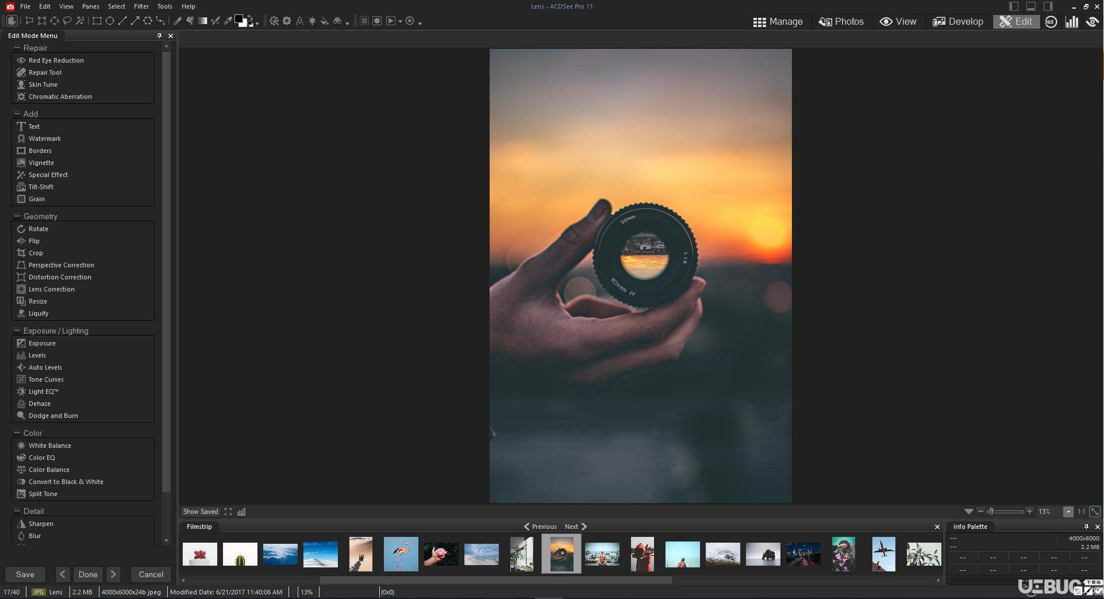The image size is (1104, 599).
Task: Collapse the Color group
Action: click(x=17, y=433)
